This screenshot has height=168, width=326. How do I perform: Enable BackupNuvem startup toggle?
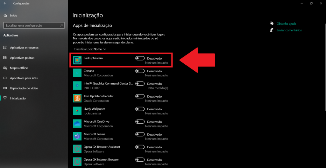[140, 58]
